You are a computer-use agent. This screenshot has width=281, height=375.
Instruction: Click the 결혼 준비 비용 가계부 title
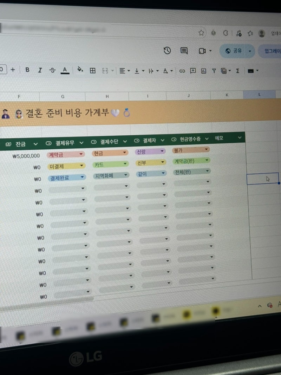(67, 112)
